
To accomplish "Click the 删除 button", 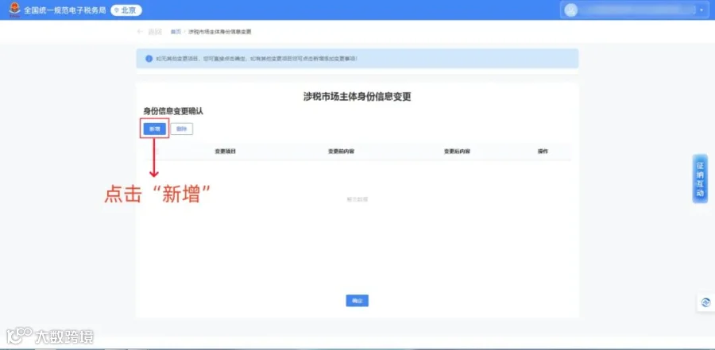I will [x=181, y=129].
